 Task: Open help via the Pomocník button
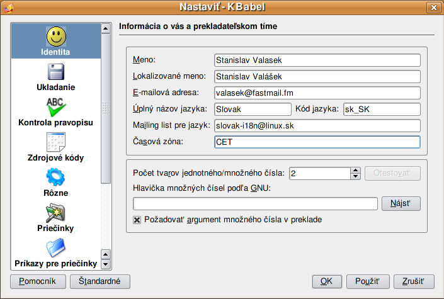pos(38,281)
